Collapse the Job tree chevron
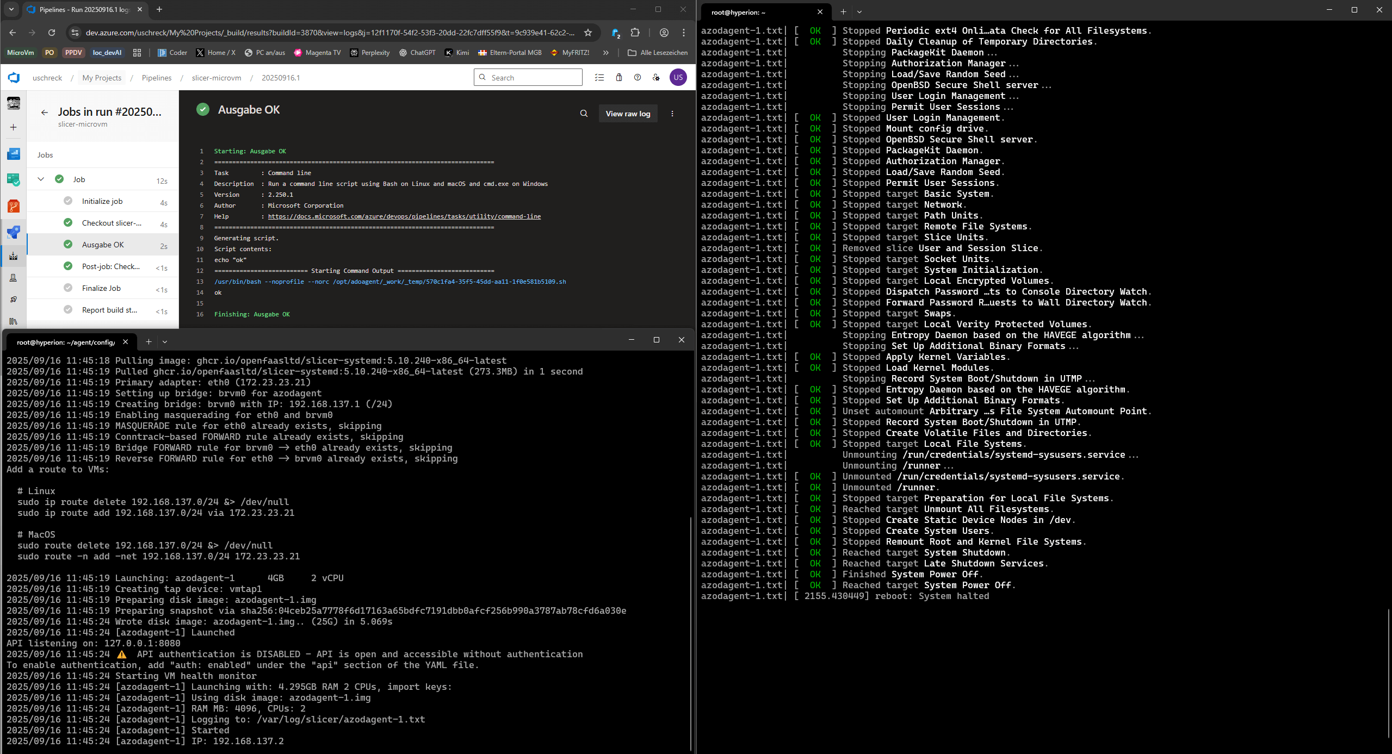The height and width of the screenshot is (754, 1392). coord(41,179)
